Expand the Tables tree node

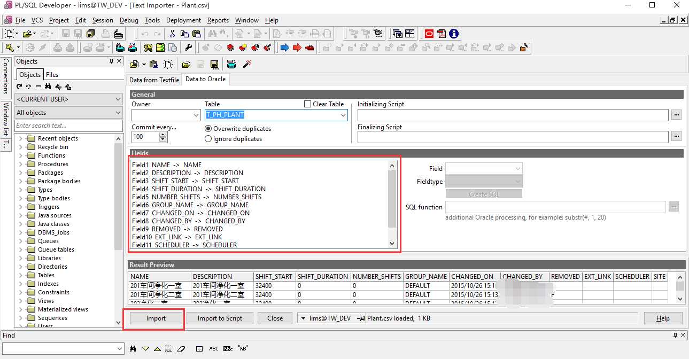click(x=21, y=275)
